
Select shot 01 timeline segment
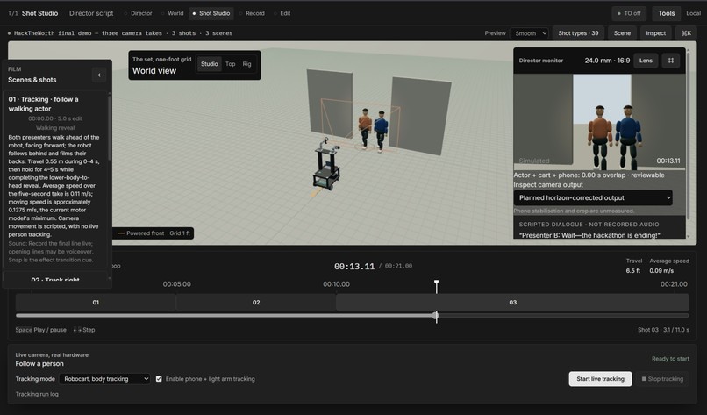coord(96,302)
